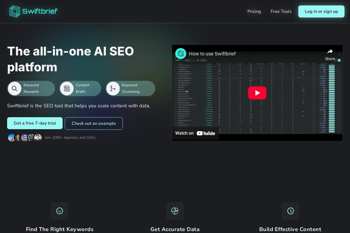Open the Swiftbrief YouTube channel avatar
350x233 pixels.
point(181,54)
